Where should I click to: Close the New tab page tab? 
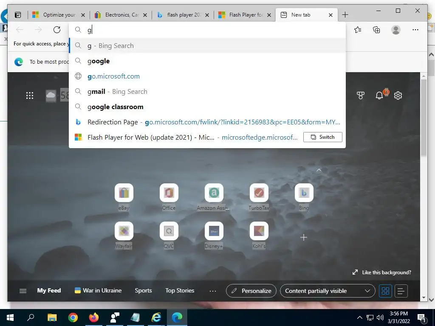[x=330, y=15]
